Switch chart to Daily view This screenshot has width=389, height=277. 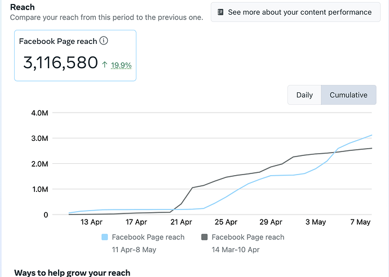(x=304, y=95)
